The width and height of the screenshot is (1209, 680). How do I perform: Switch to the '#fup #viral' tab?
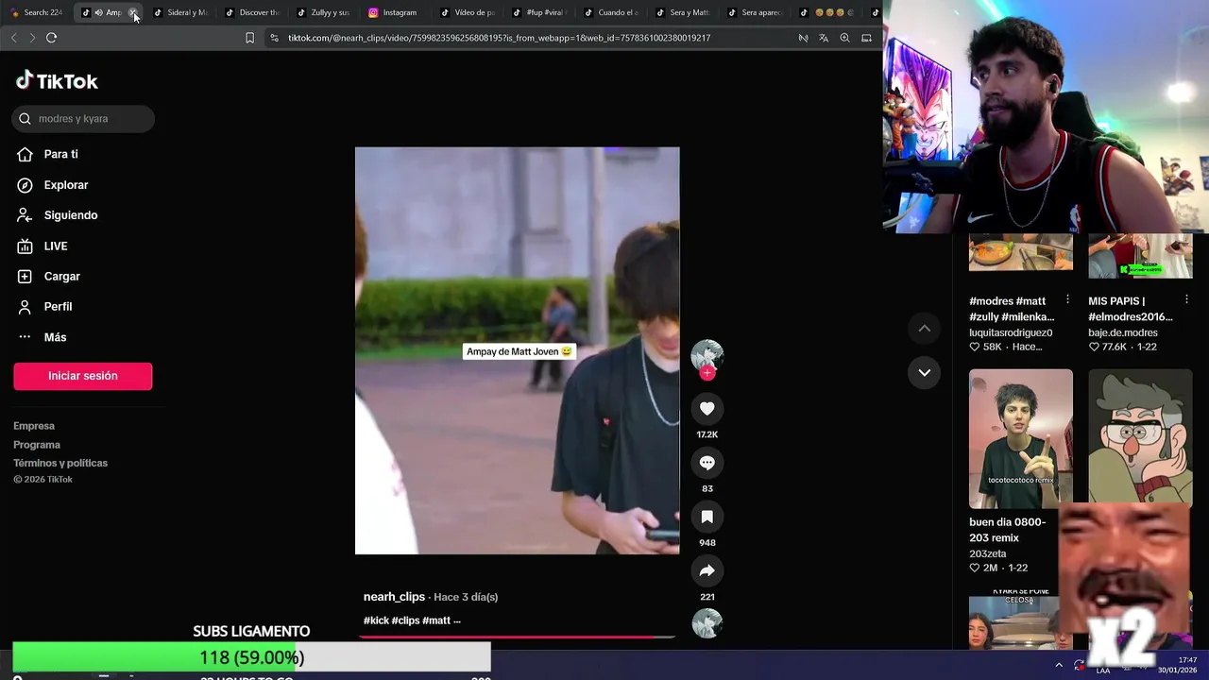(x=539, y=12)
